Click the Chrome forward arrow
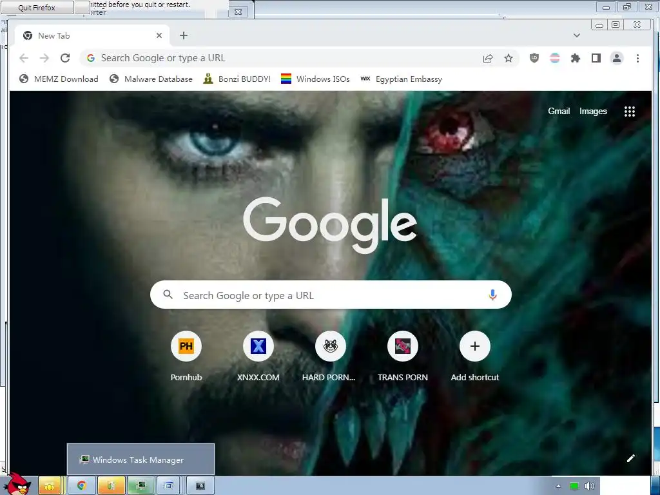The height and width of the screenshot is (495, 660). click(44, 58)
